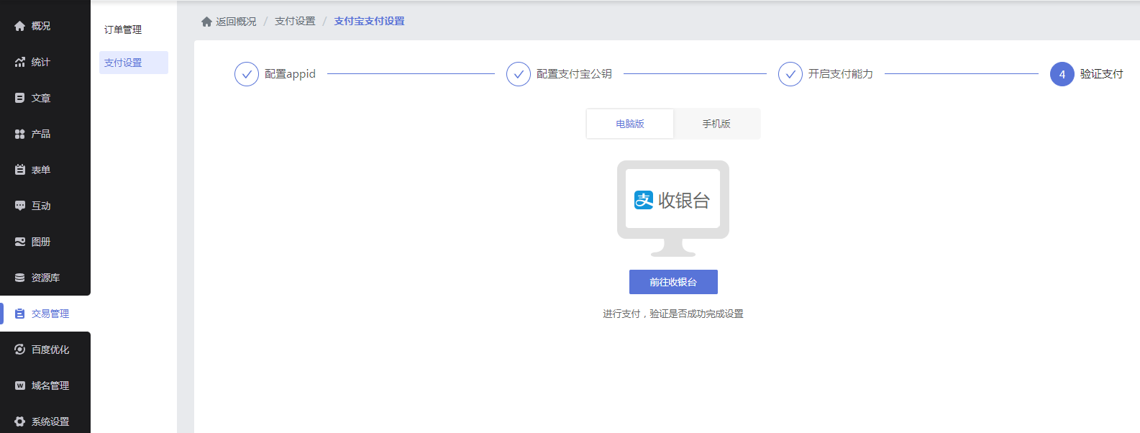Click the 验证支付 step label
The width and height of the screenshot is (1140, 433).
[x=1101, y=74]
